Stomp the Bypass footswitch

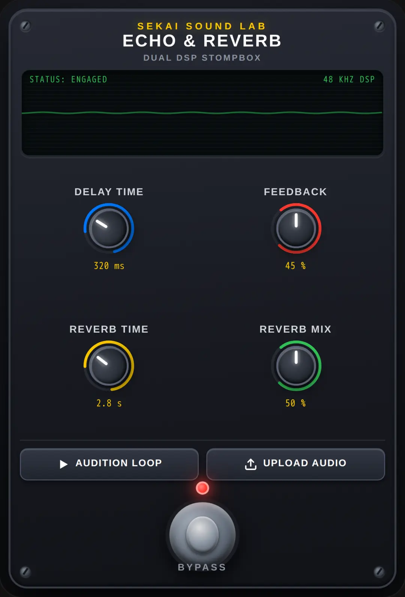tap(202, 535)
